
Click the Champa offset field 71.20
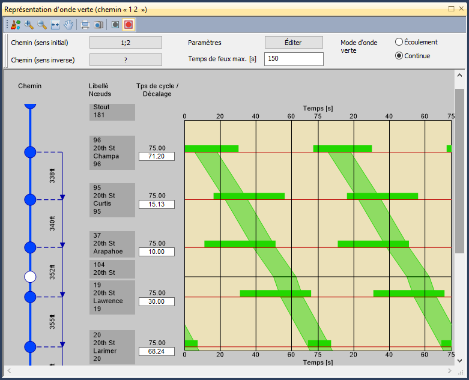[x=156, y=156]
